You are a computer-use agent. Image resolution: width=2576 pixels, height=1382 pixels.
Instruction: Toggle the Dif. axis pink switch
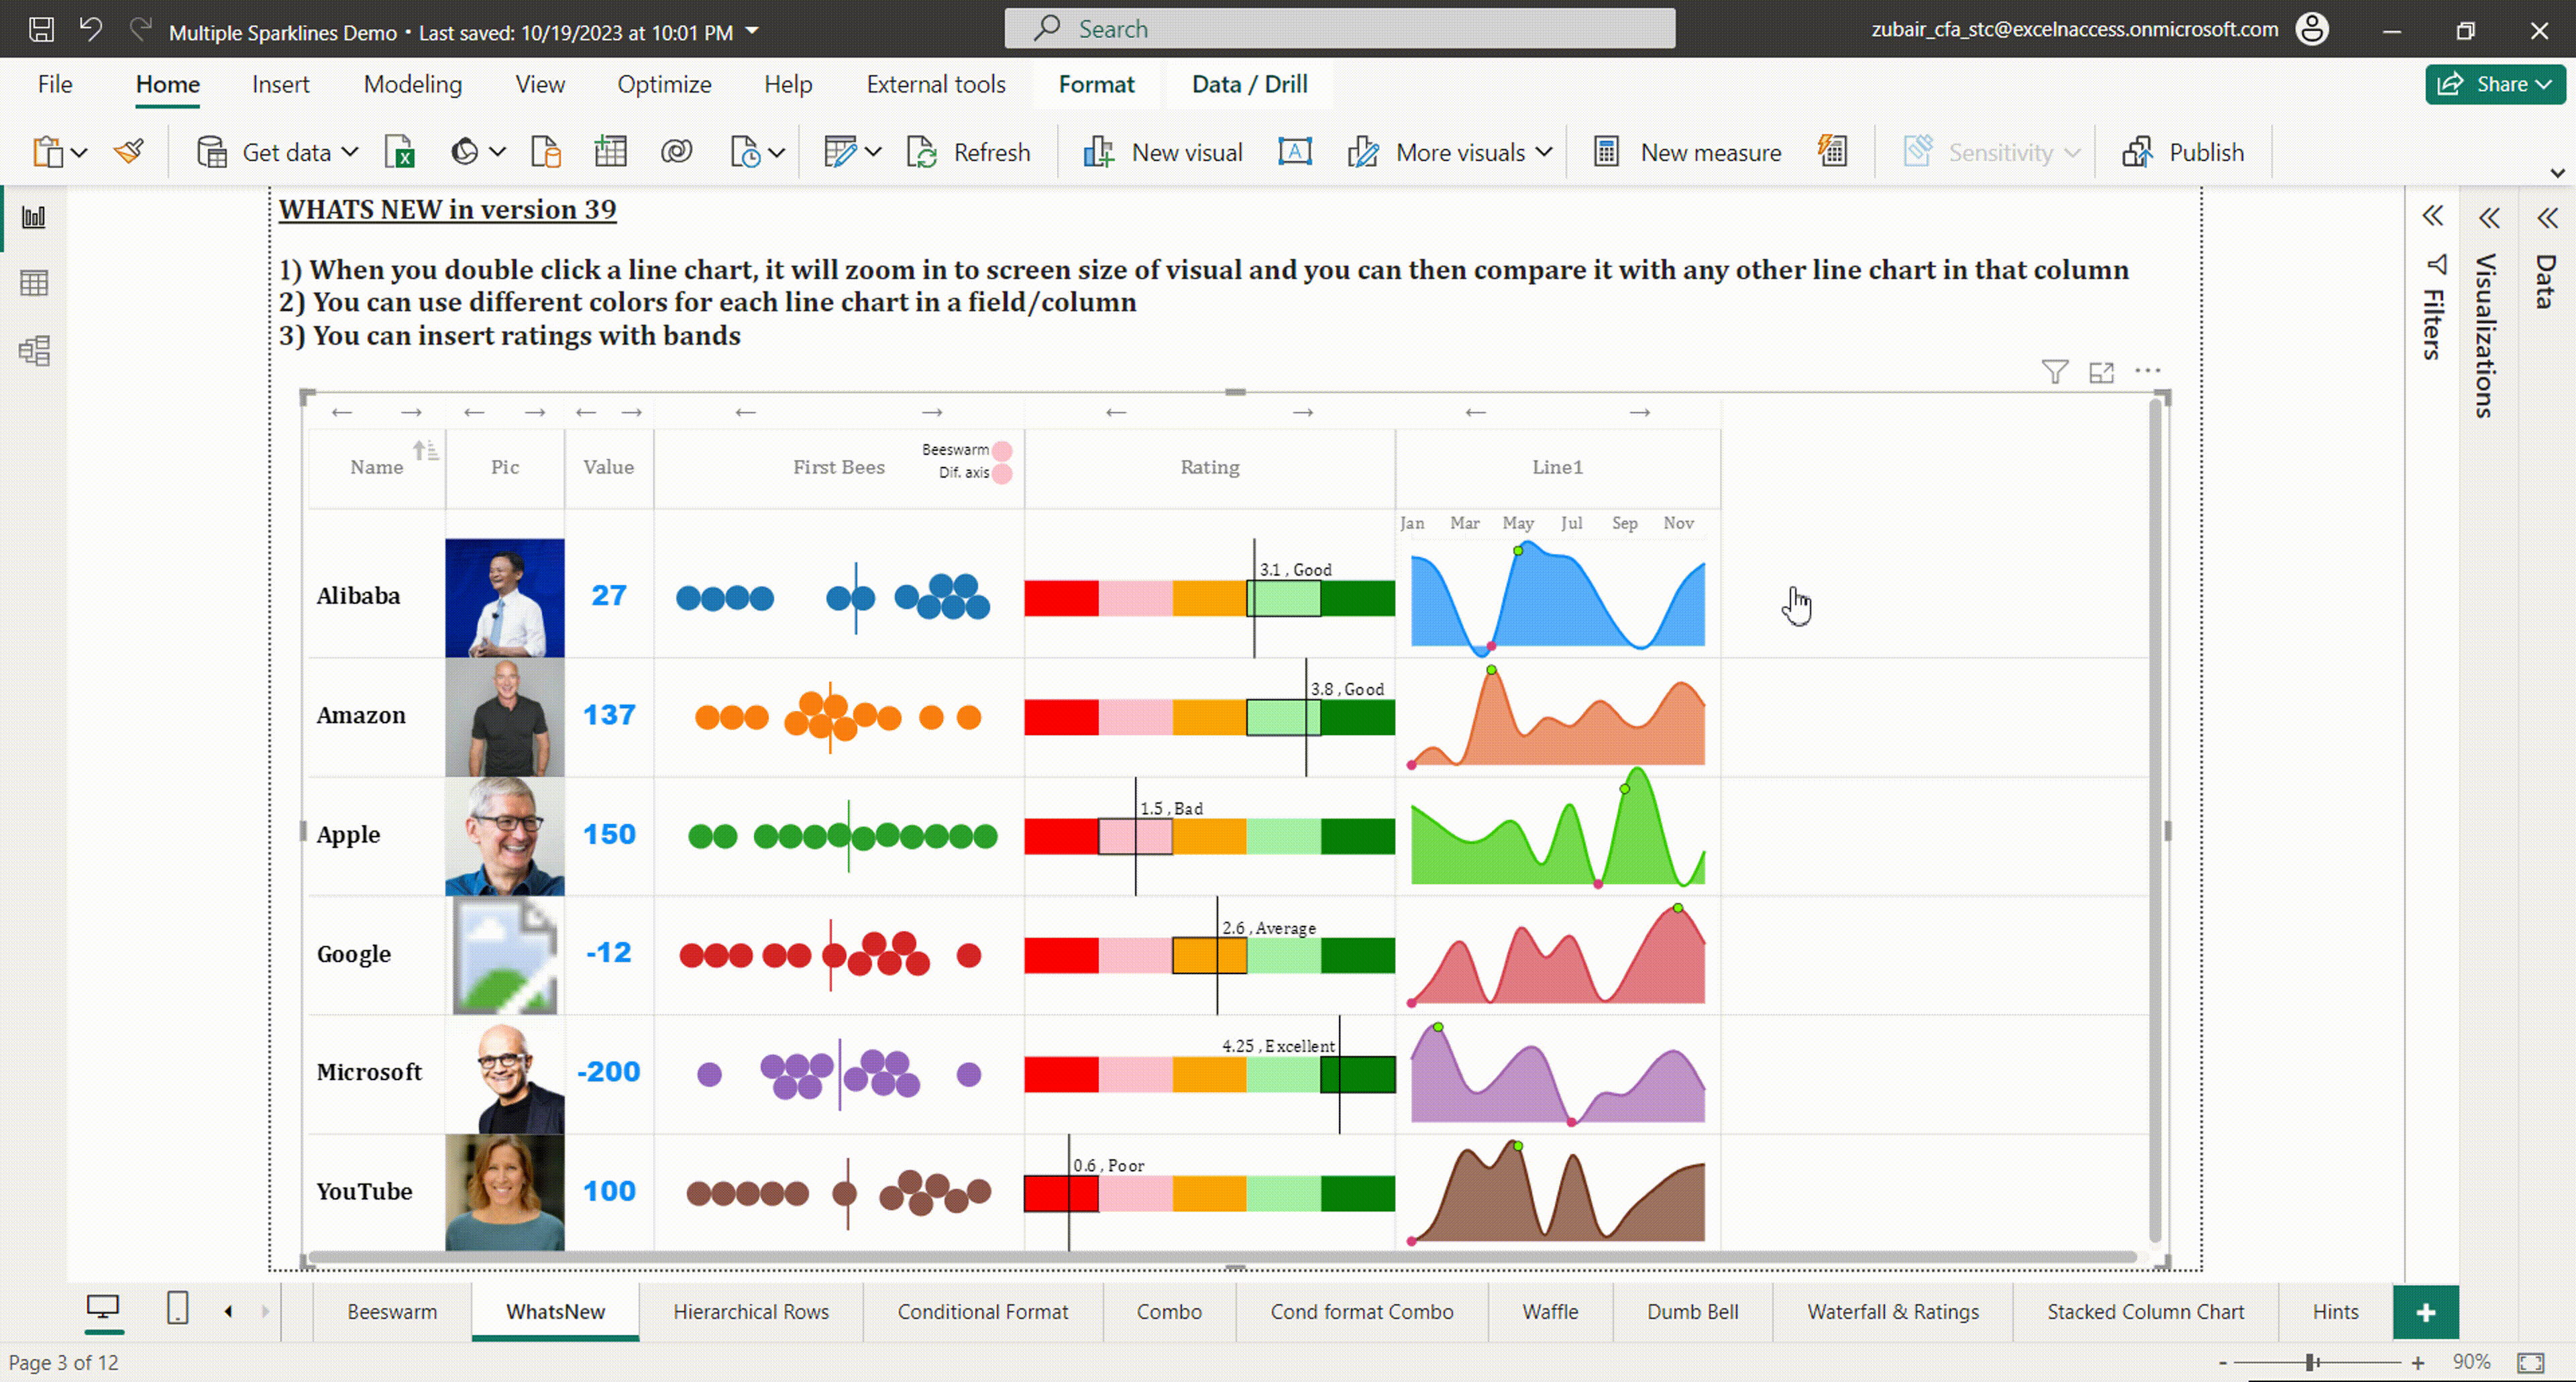[1002, 473]
